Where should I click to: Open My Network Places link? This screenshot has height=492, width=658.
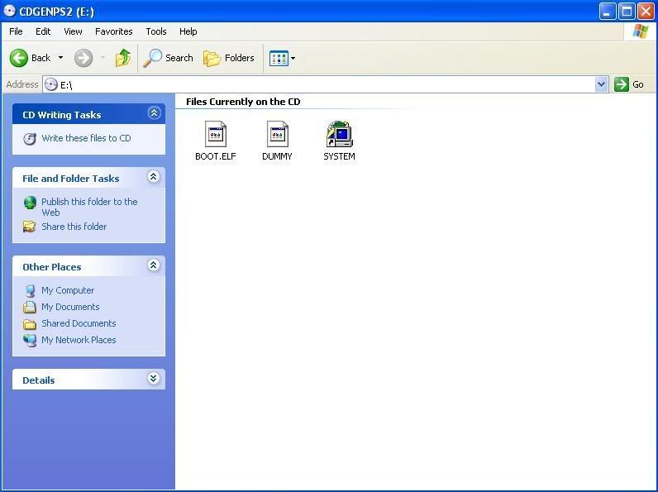(x=79, y=340)
